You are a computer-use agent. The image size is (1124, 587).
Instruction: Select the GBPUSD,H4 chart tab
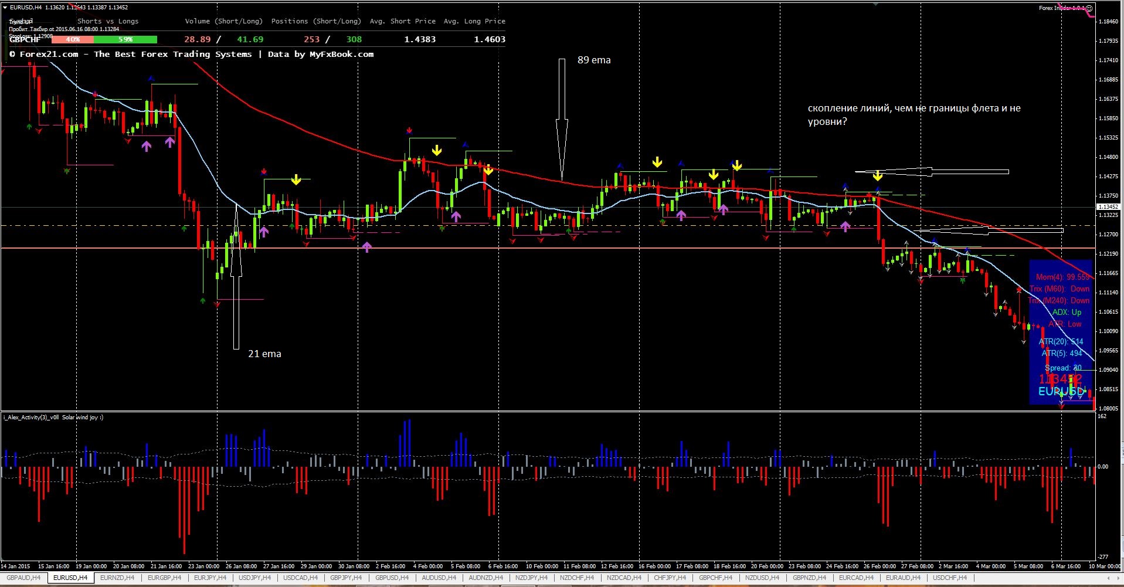tap(392, 578)
